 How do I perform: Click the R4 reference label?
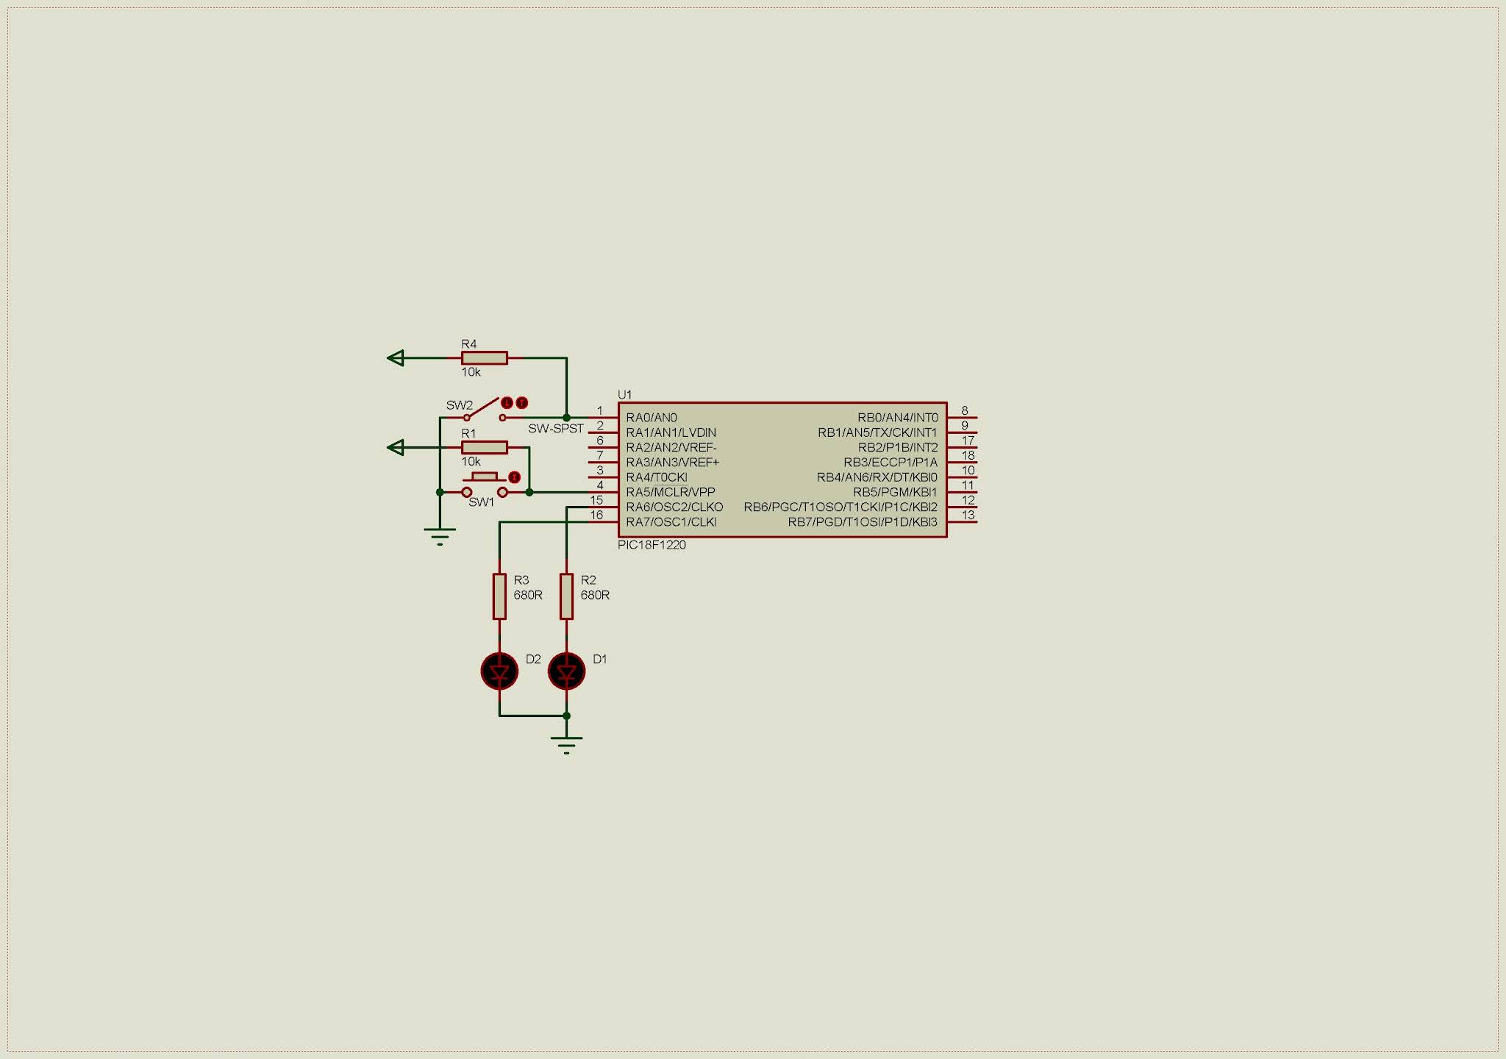[x=468, y=343]
